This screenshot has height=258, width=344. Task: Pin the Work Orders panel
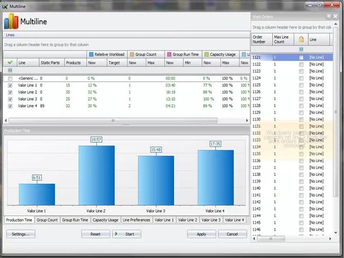[x=329, y=16]
